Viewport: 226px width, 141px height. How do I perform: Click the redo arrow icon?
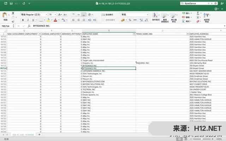[x=24, y=3]
